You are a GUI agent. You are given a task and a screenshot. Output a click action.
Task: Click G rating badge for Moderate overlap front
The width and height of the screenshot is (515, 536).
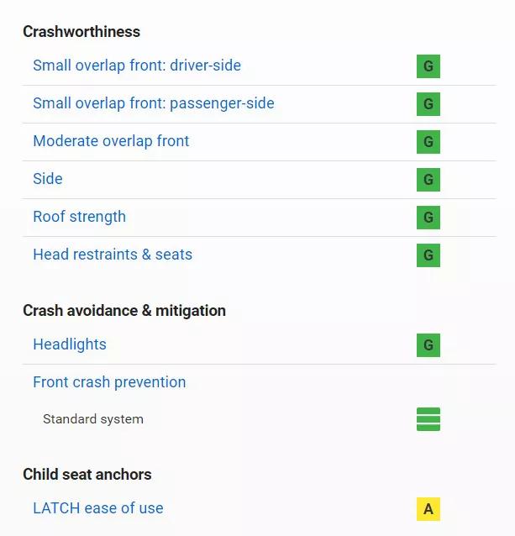click(428, 142)
